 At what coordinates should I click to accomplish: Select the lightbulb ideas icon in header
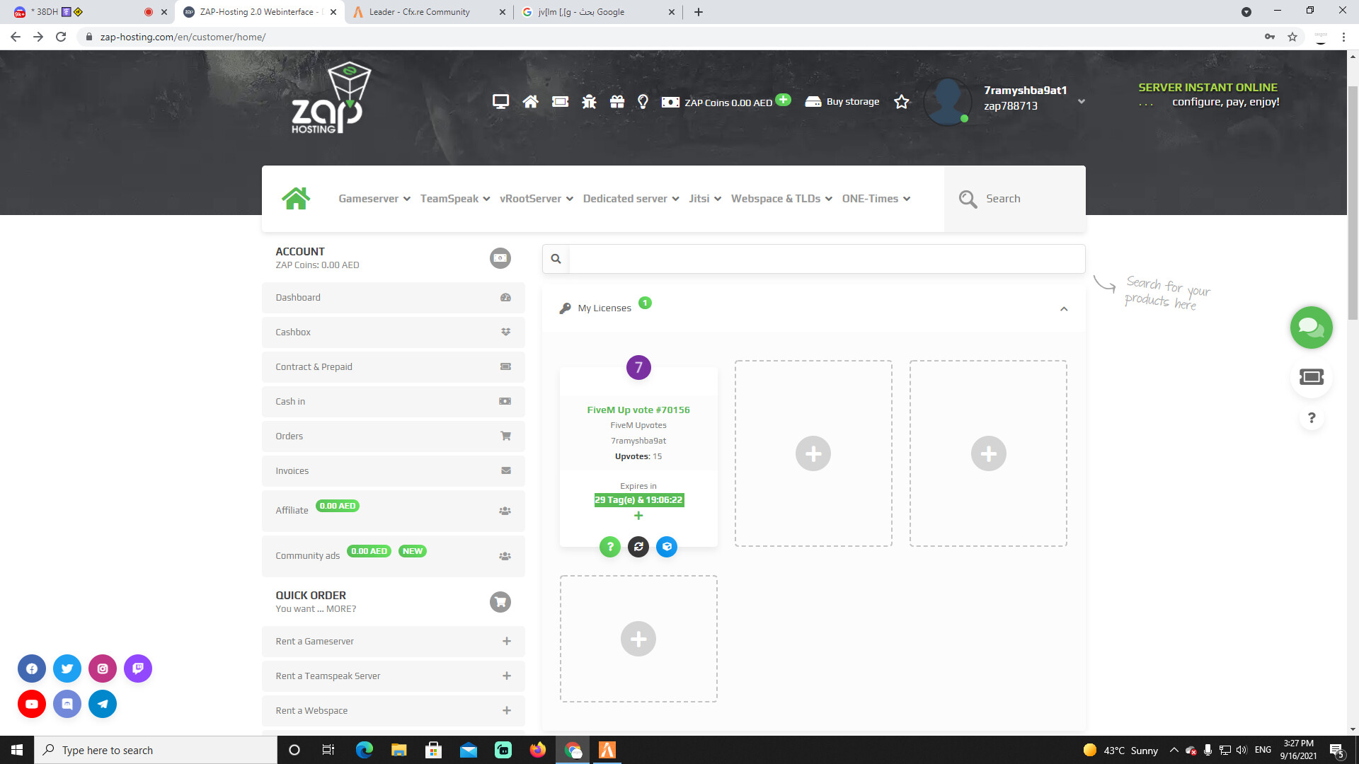pyautogui.click(x=642, y=101)
